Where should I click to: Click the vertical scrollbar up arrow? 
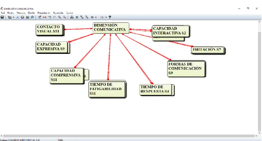(x=259, y=22)
